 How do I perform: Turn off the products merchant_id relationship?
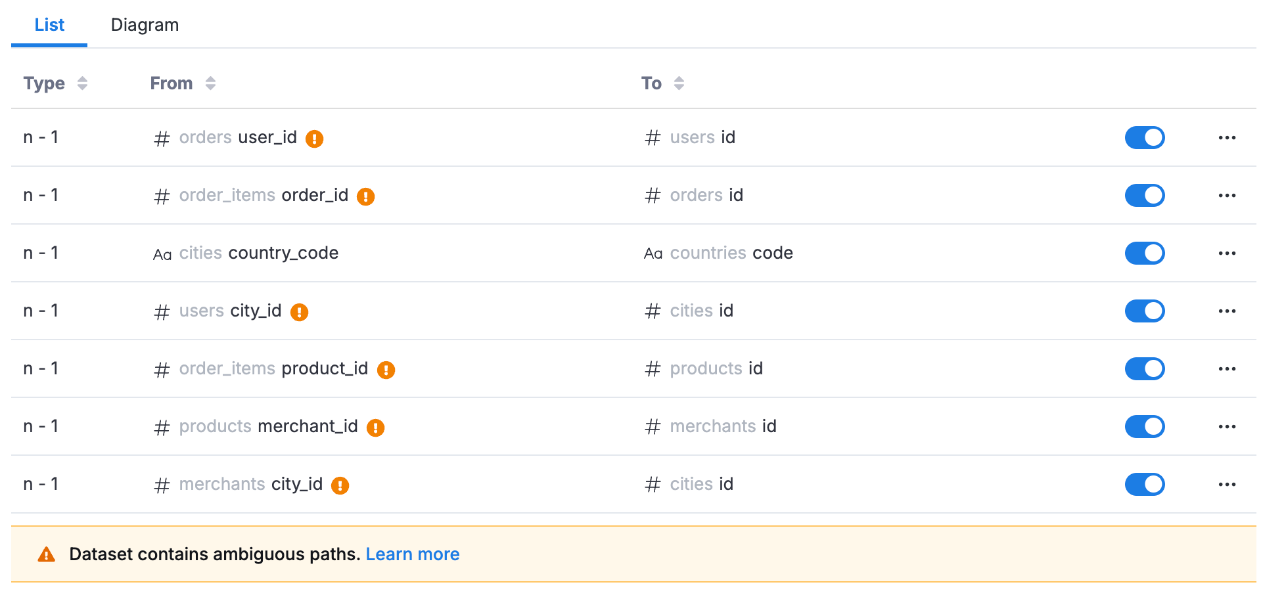(x=1144, y=427)
